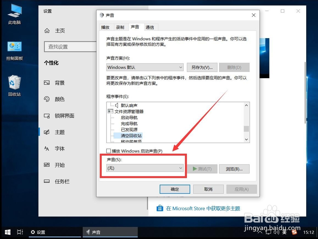The image size is (318, 239).
Task: Open the 声音(S) dropdown showing (无)
Action: (x=145, y=168)
